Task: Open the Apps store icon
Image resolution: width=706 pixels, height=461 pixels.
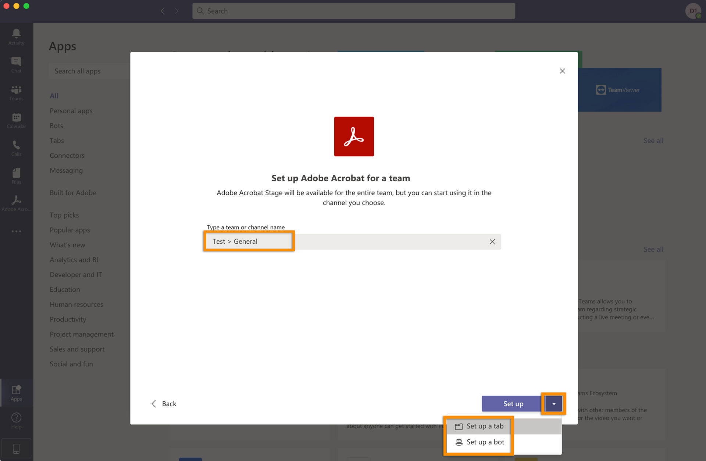Action: [16, 393]
